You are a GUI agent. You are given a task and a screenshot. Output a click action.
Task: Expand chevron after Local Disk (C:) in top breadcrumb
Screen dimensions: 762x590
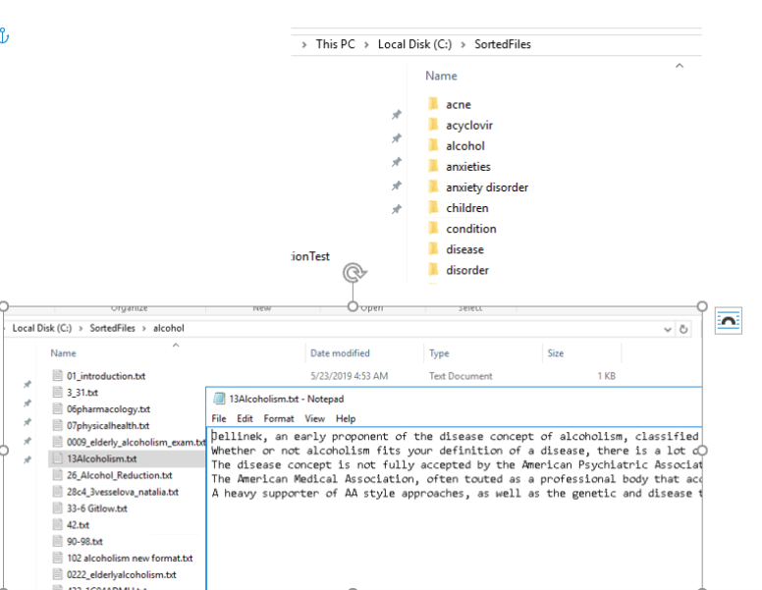[x=463, y=45]
